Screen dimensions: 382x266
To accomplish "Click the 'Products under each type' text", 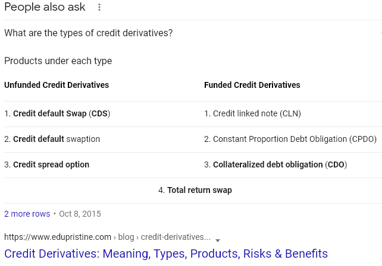I will point(58,61).
